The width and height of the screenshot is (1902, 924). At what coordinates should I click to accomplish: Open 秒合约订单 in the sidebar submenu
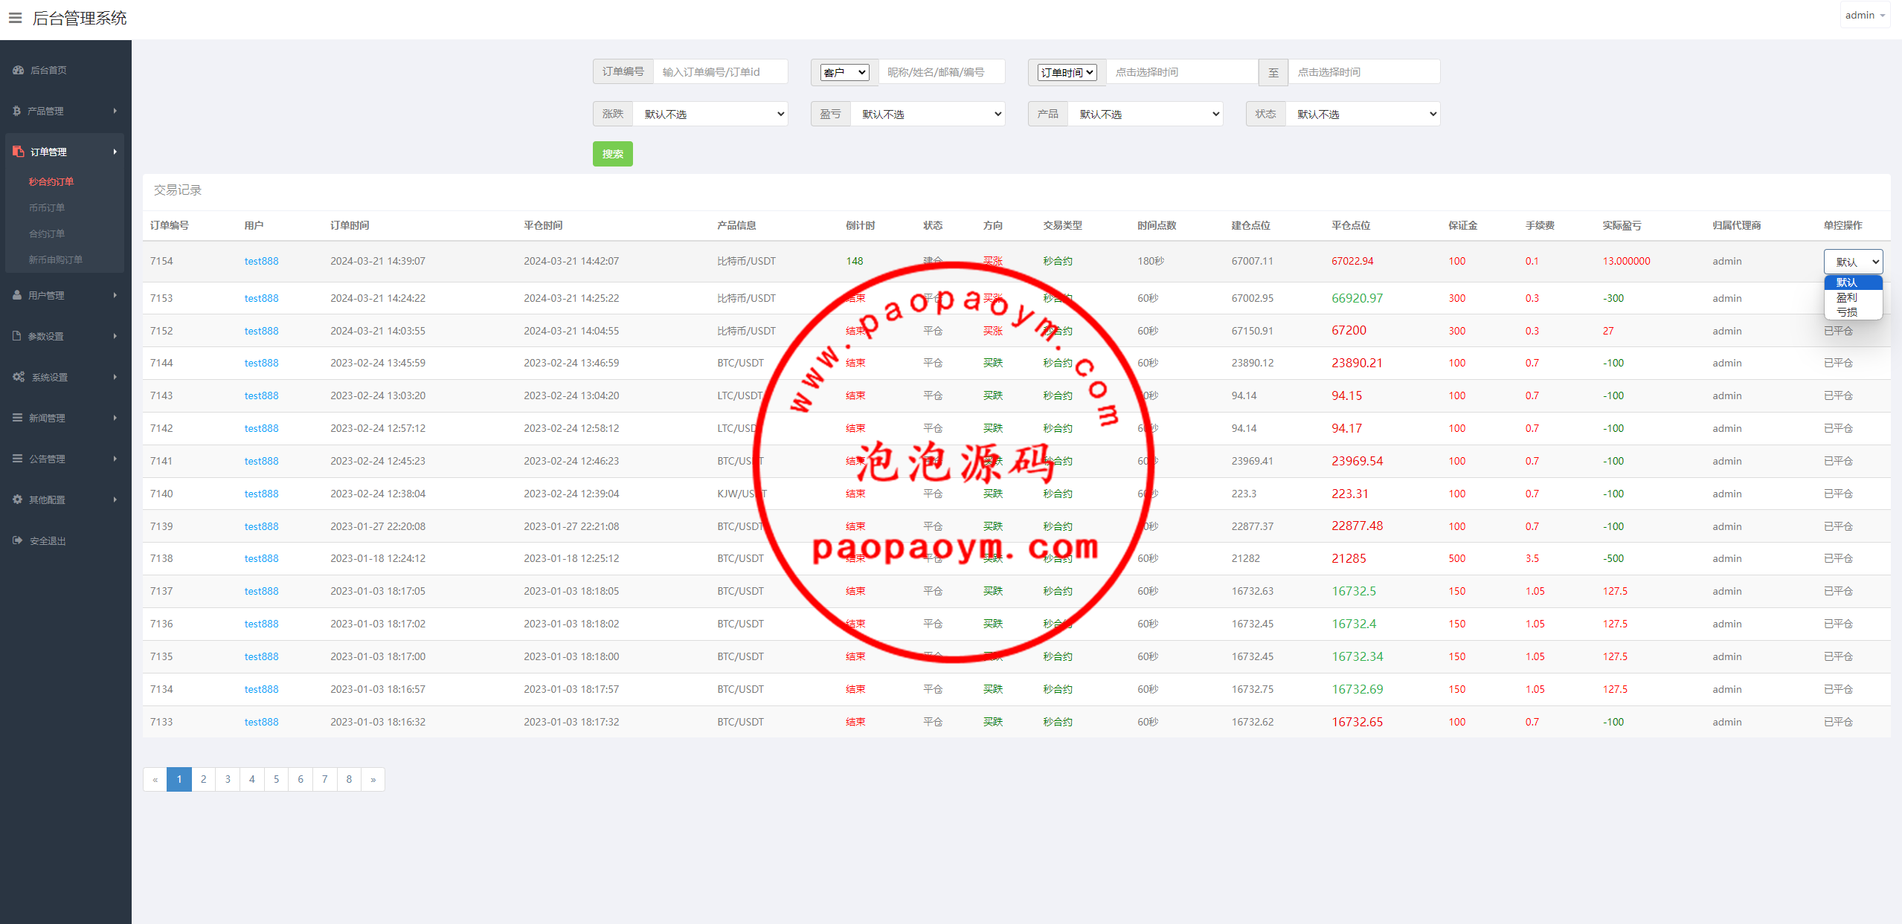[51, 181]
